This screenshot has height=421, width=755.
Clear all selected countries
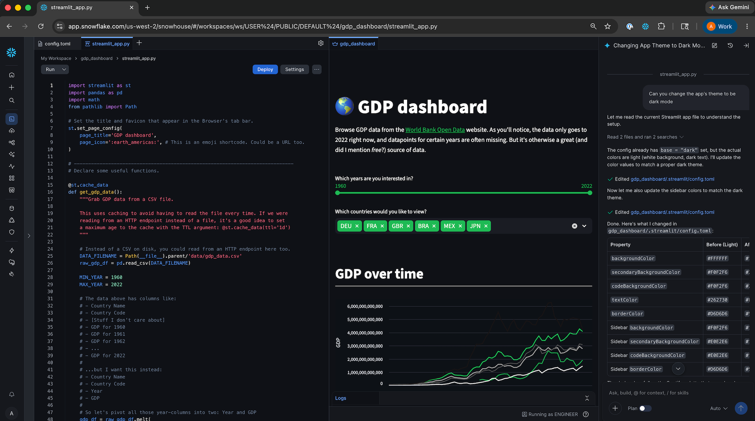coord(574,226)
